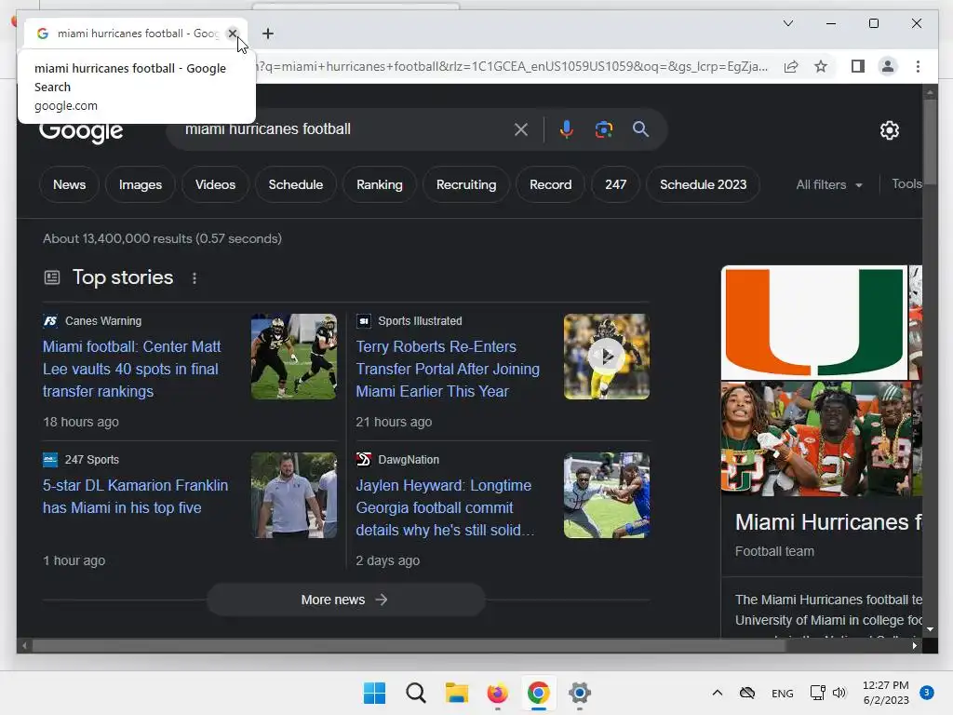Click the Canes Warning source label
This screenshot has width=953, height=715.
click(x=103, y=321)
